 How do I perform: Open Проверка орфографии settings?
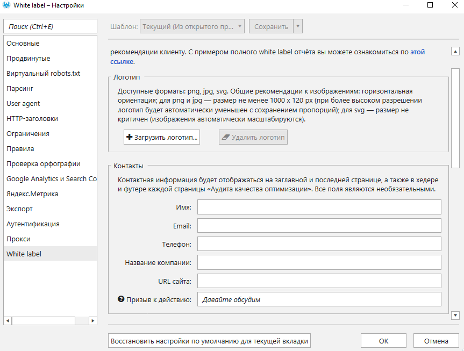click(51, 163)
